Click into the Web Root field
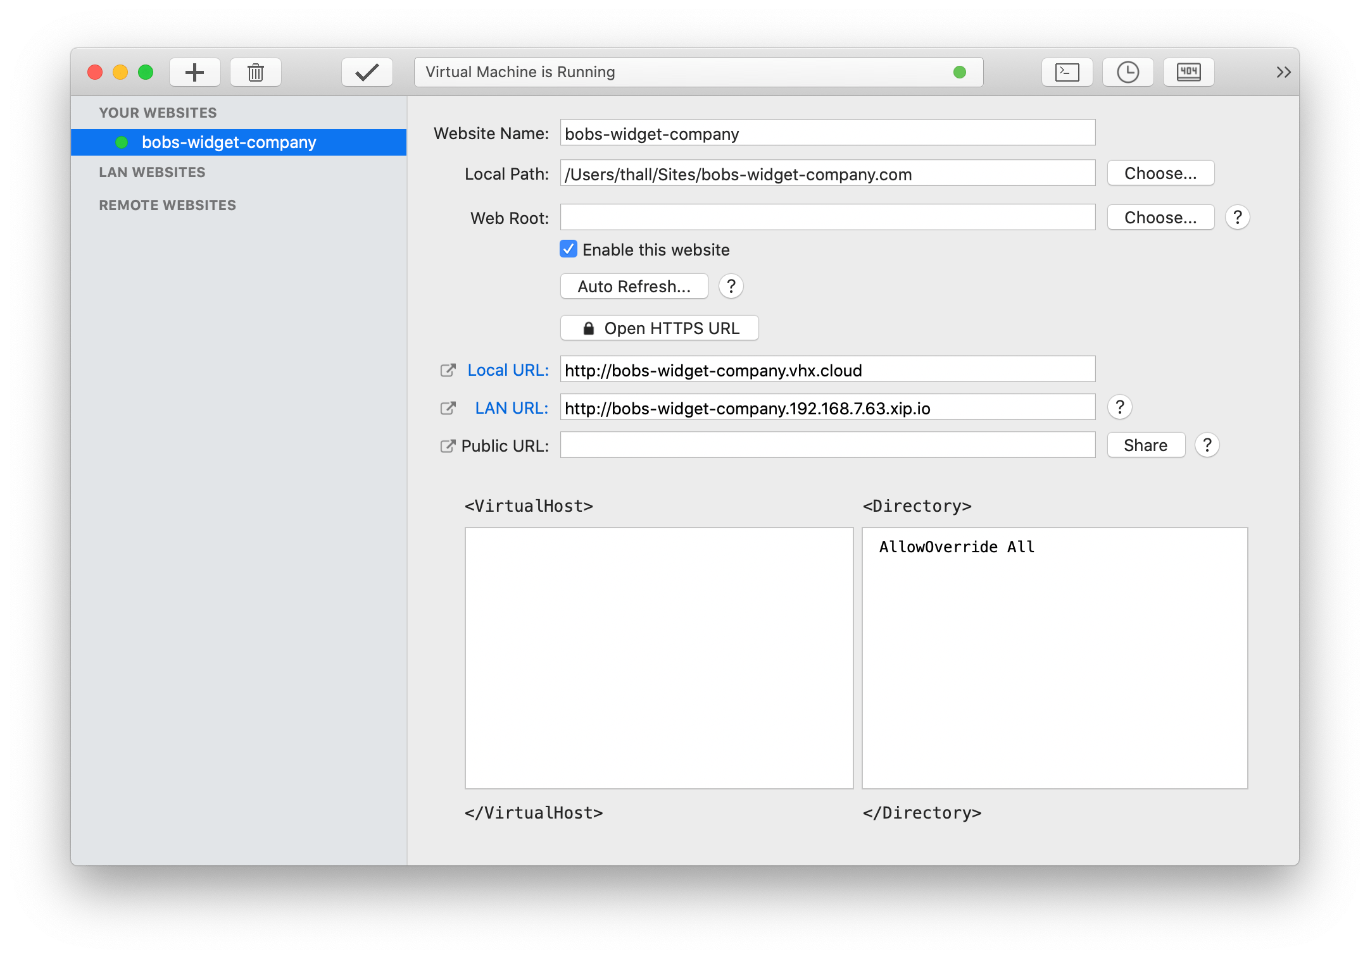Viewport: 1370px width, 959px height. [x=828, y=218]
